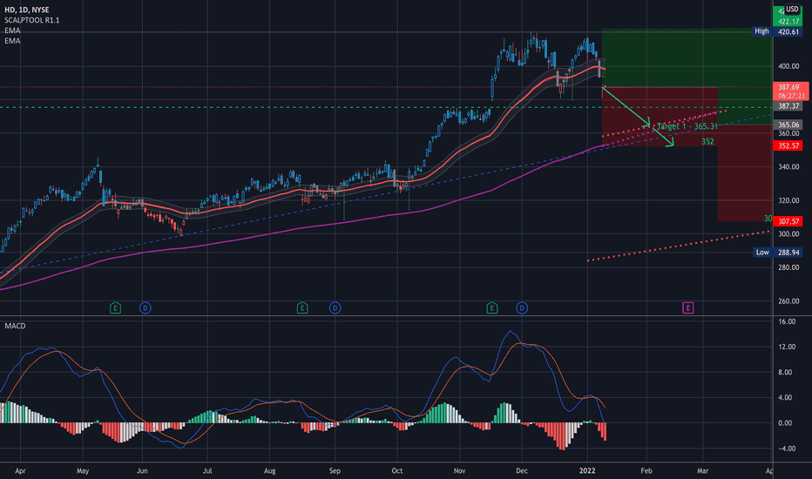The image size is (812, 479).
Task: Click the Sep label on time axis
Action: pyautogui.click(x=335, y=470)
